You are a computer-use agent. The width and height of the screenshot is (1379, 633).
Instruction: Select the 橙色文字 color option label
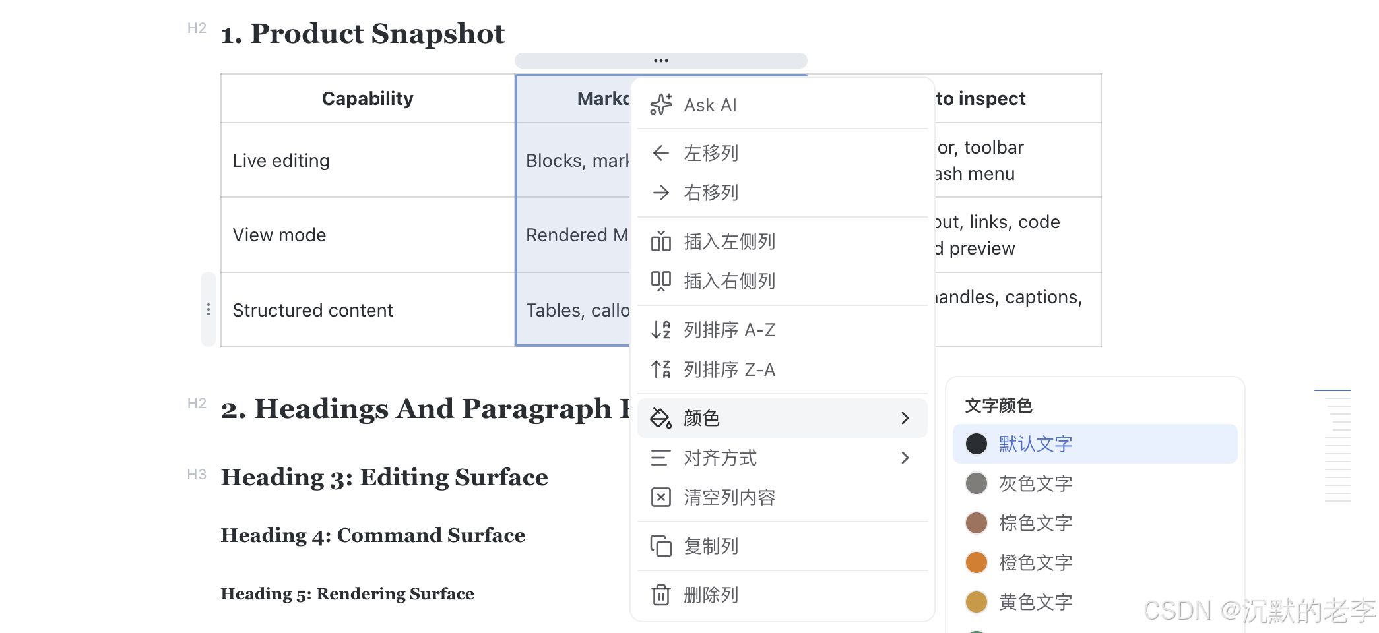(1036, 562)
